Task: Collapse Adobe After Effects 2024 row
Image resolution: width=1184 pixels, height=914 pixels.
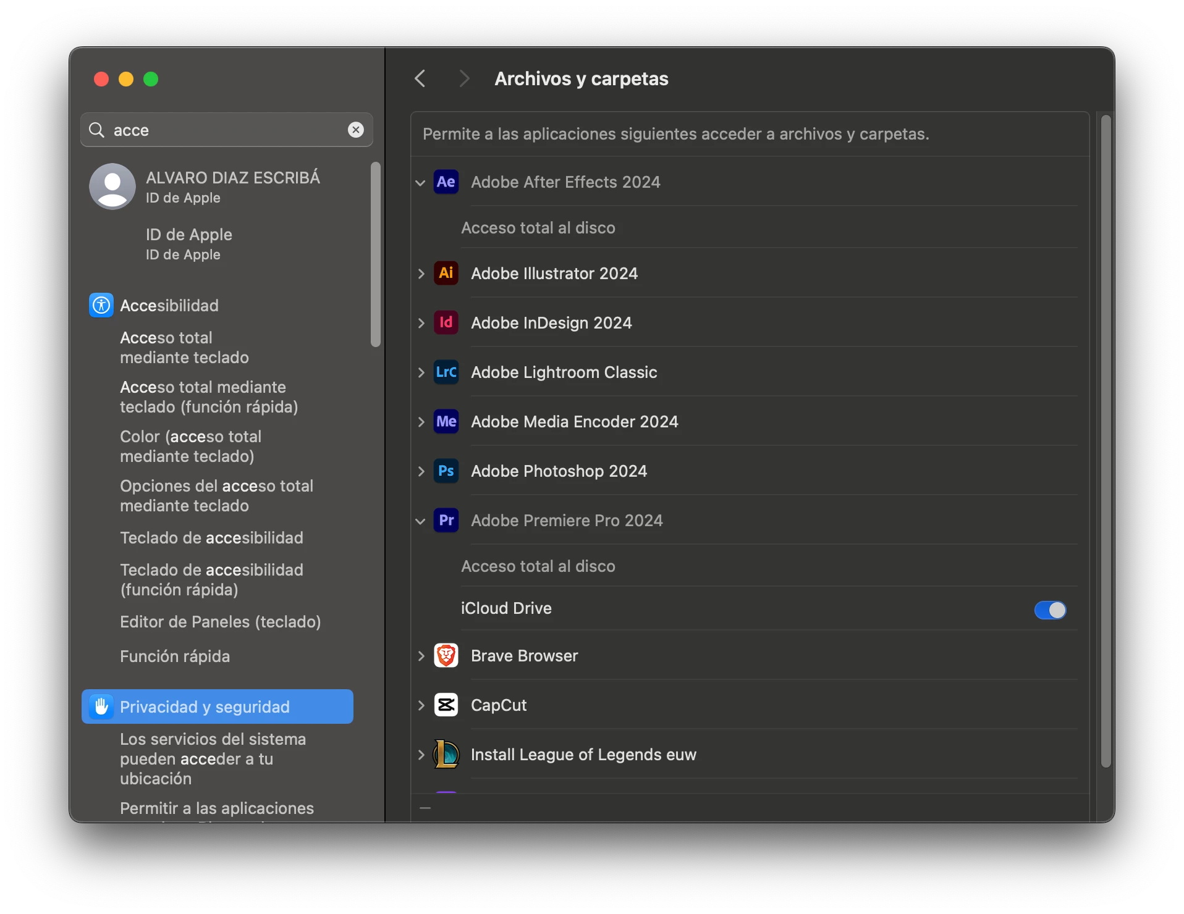Action: click(420, 183)
